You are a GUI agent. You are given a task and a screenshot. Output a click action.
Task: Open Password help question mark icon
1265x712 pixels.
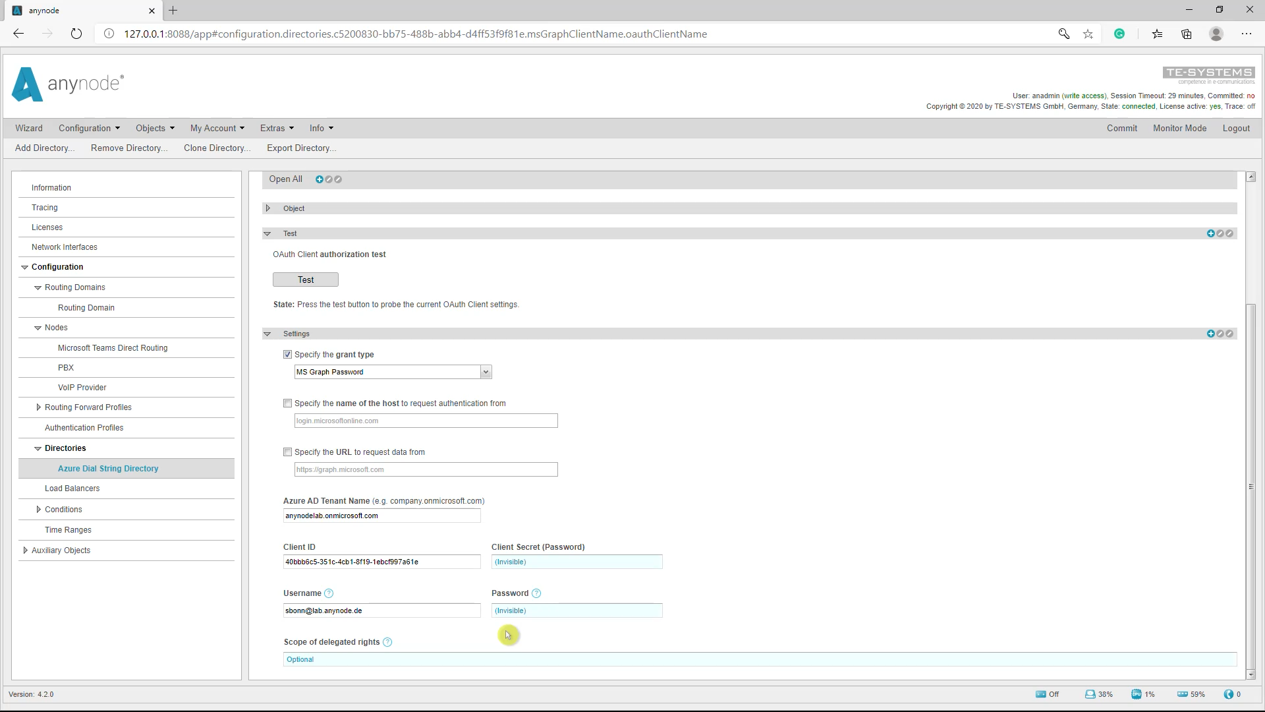tap(536, 593)
